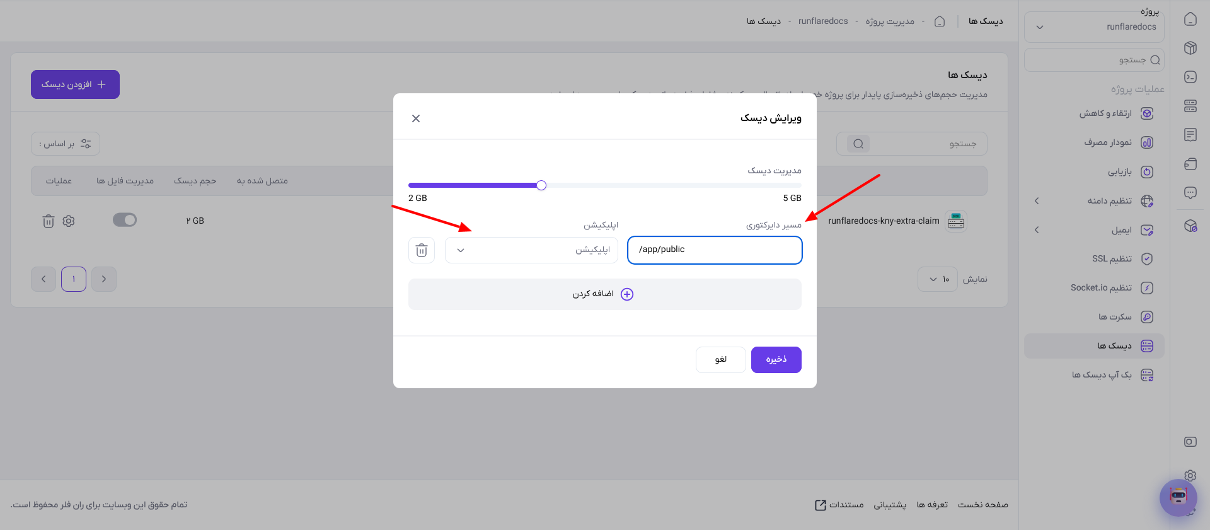The image size is (1210, 530).
Task: Click the delete trash icon in disk row
Action: coord(49,221)
